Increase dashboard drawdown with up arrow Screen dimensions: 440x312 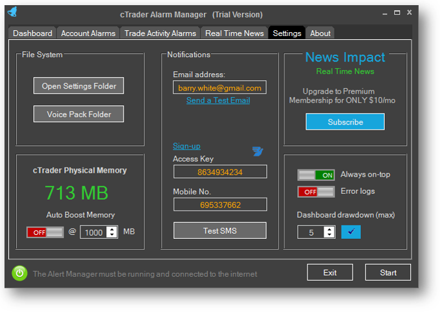[329, 229]
